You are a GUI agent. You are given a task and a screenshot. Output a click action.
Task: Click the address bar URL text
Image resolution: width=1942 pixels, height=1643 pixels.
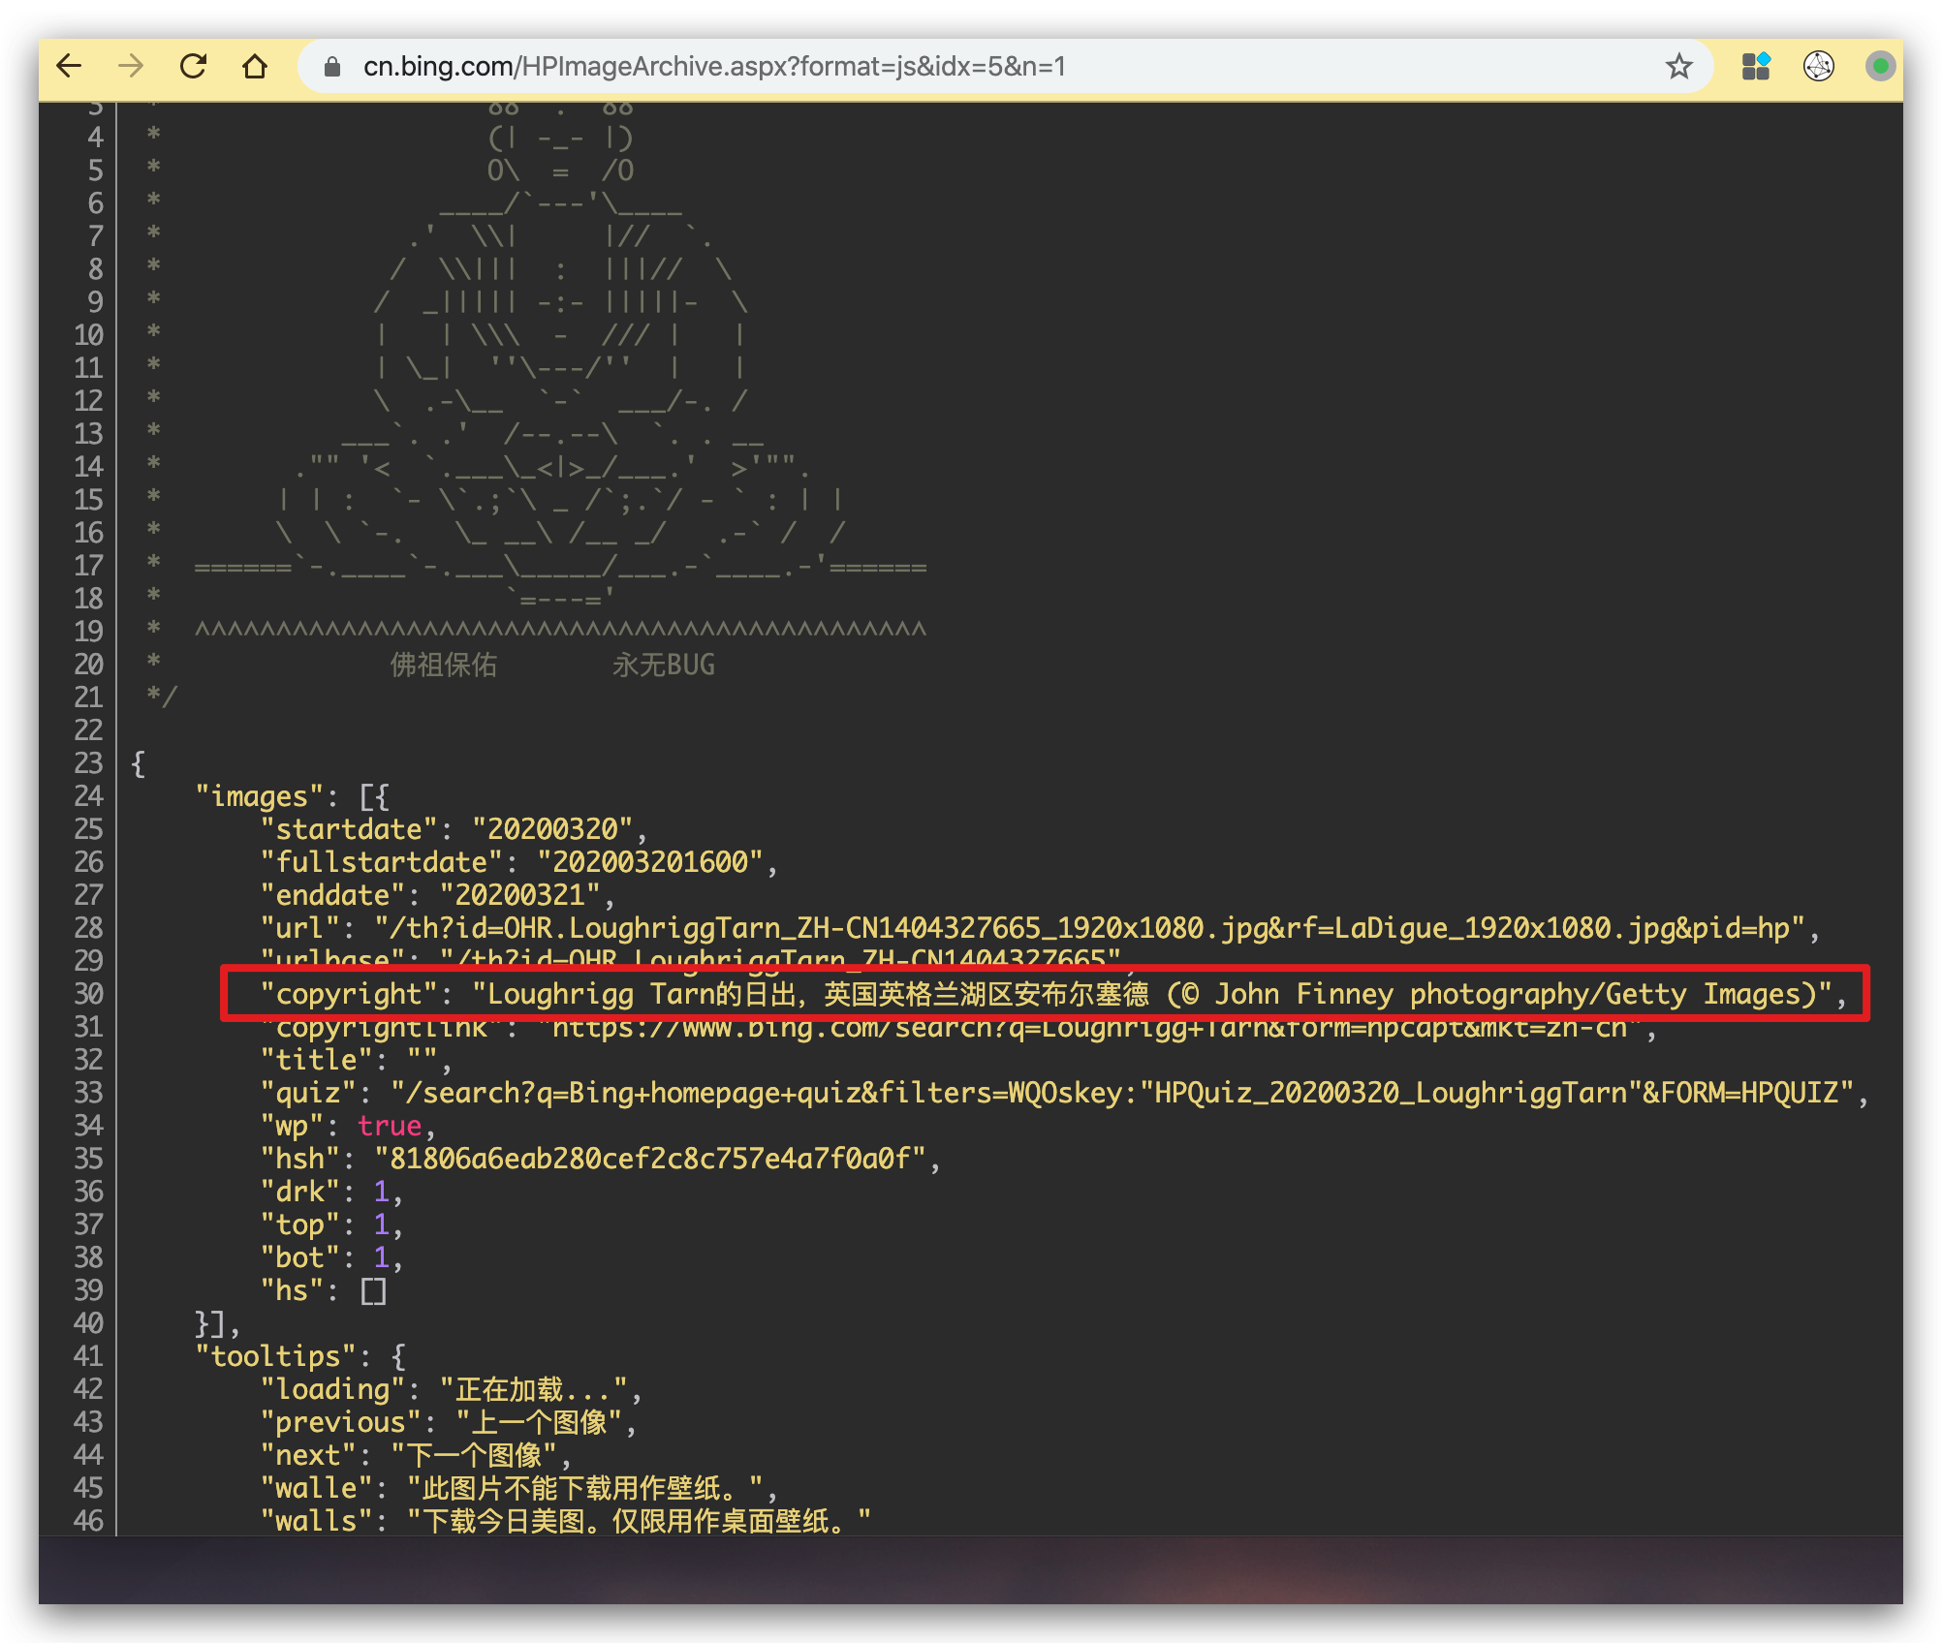714,67
